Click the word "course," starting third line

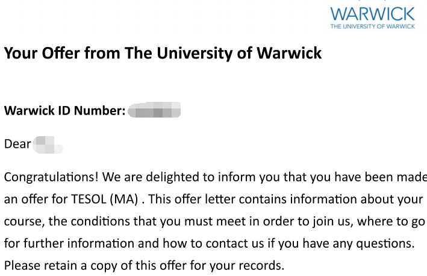pos(25,222)
